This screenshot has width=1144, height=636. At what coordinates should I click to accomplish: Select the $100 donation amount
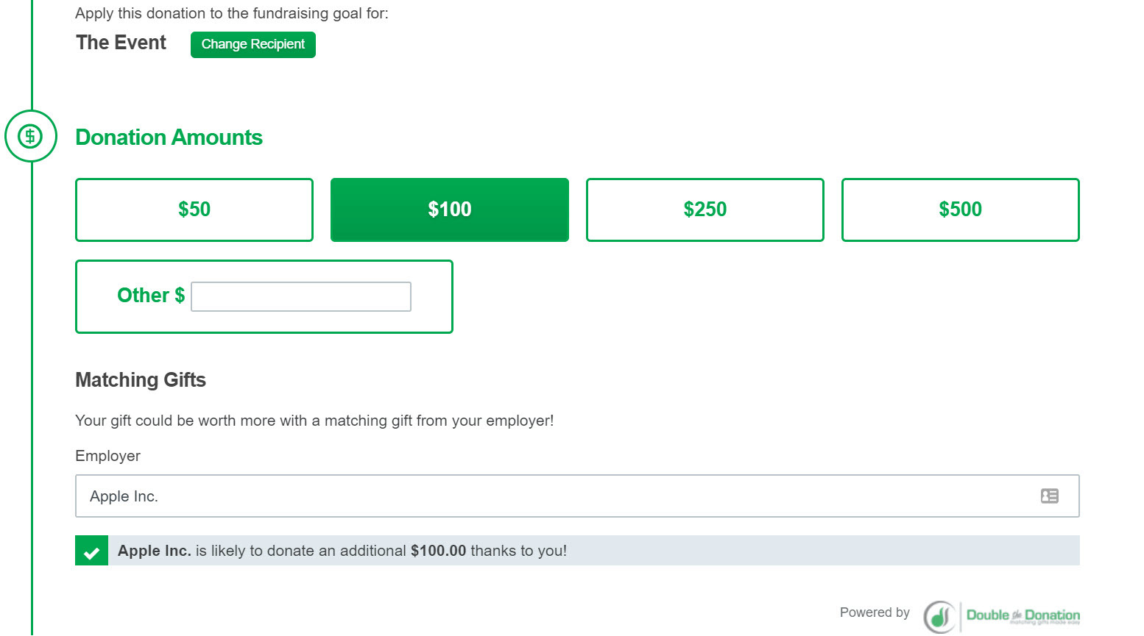(450, 210)
